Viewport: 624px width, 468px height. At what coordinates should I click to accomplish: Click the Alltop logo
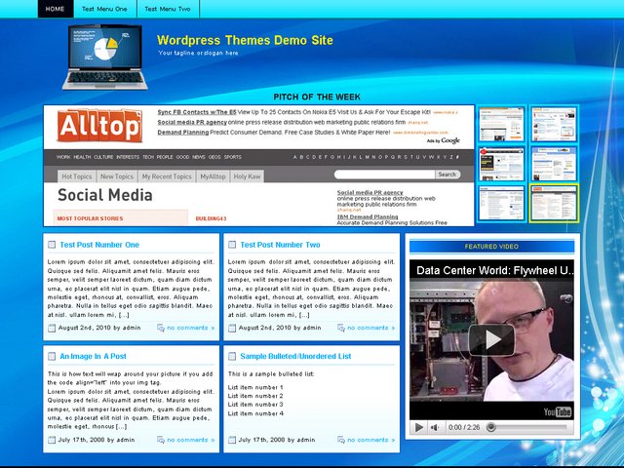point(99,126)
